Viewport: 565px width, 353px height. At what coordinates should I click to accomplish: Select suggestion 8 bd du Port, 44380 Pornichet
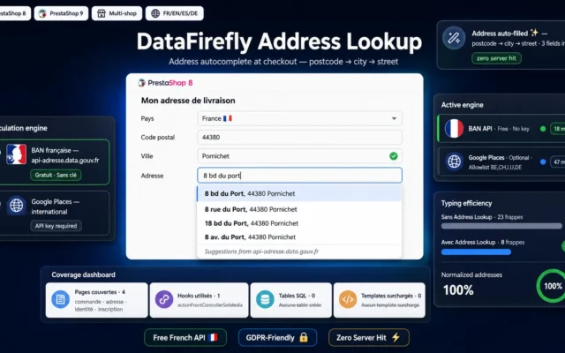click(299, 193)
